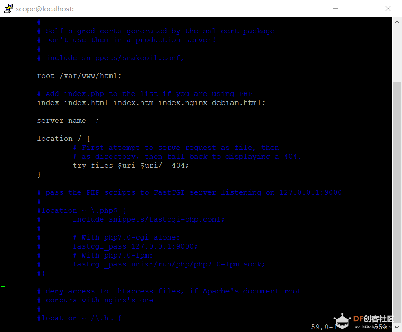Click the closing brace of the location block
This screenshot has height=332, width=402.
tap(39, 175)
